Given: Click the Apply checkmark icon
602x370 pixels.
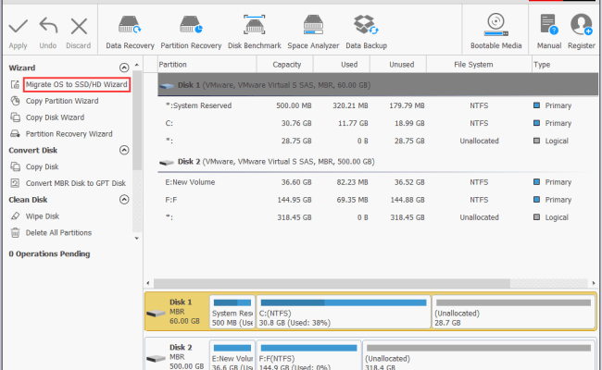Looking at the screenshot, I should 18,27.
